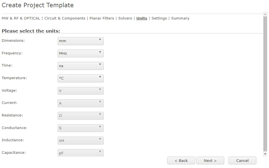The height and width of the screenshot is (168, 269).
Task: Open the Frequency unit dropdown showing MHz
Action: click(81, 53)
